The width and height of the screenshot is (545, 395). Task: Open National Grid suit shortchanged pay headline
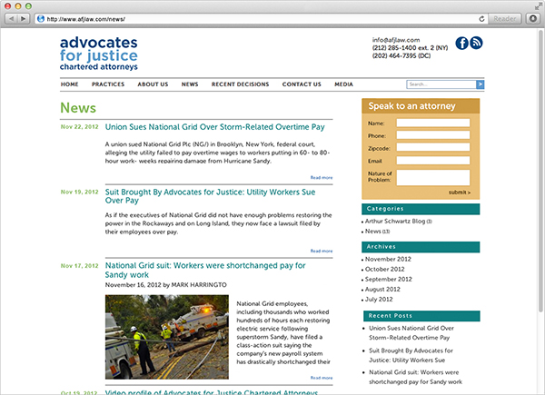pos(205,270)
